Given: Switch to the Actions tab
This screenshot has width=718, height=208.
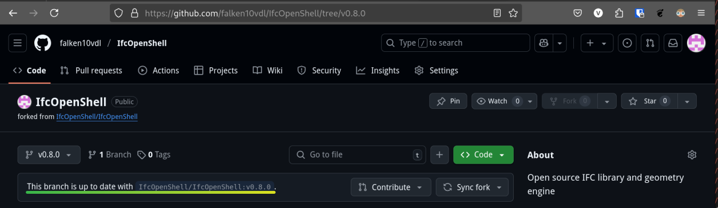Looking at the screenshot, I should (158, 71).
